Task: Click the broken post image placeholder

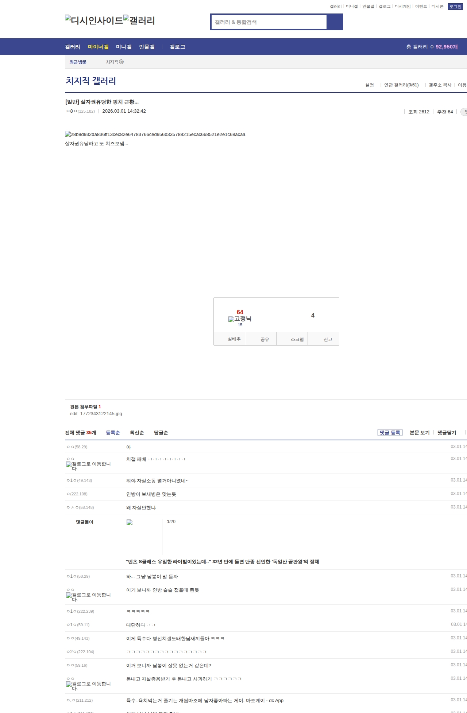Action: (x=155, y=134)
